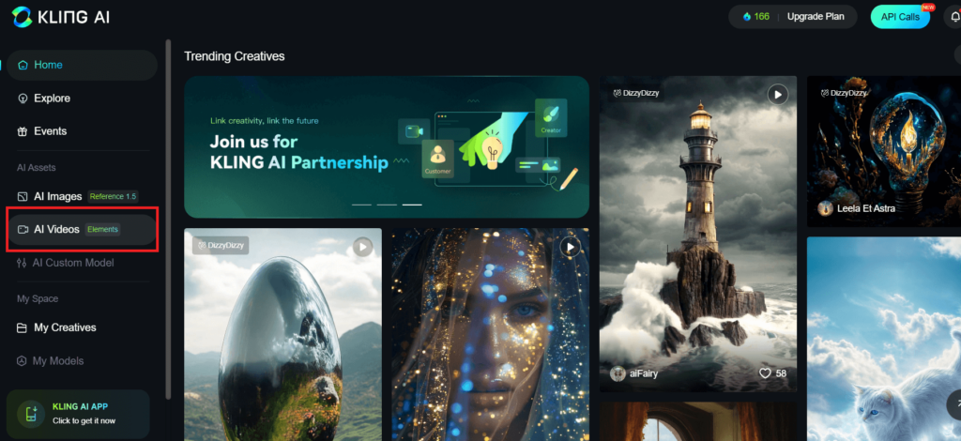
Task: Click the API Calls button
Action: 900,17
